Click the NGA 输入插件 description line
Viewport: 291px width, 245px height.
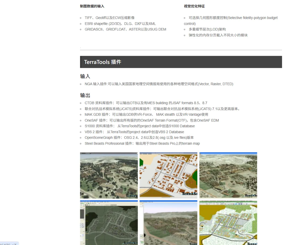[159, 84]
